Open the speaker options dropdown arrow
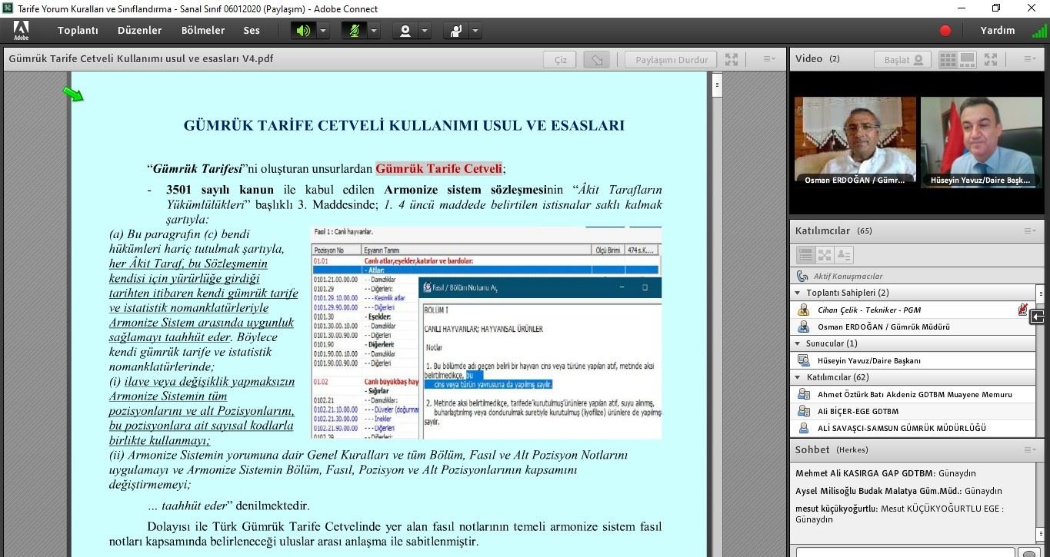Image resolution: width=1050 pixels, height=557 pixels. pos(323,31)
